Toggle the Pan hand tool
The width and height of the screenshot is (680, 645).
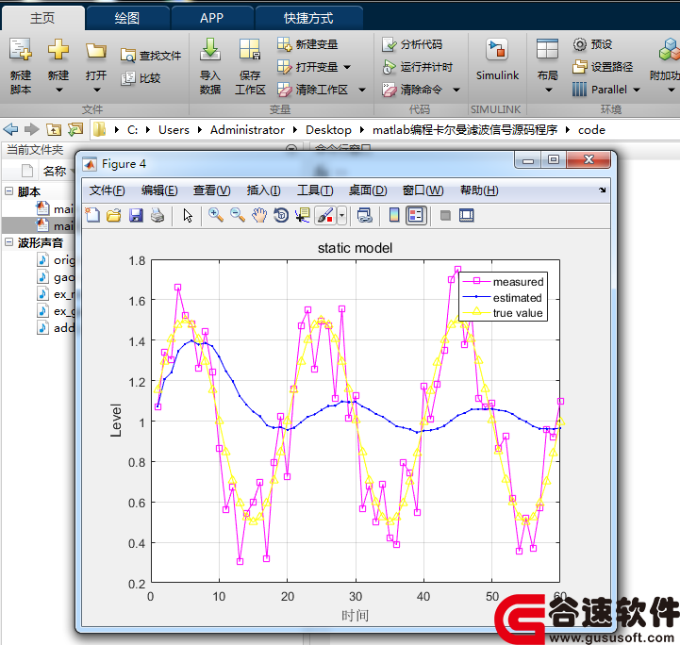coord(259,215)
